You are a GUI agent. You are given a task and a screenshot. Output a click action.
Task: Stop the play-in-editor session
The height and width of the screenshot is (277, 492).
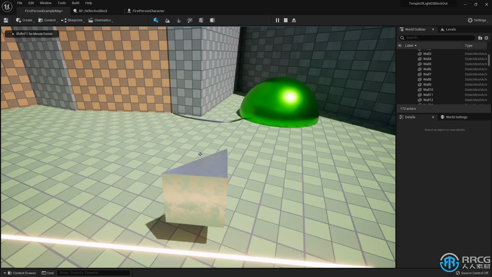click(286, 20)
